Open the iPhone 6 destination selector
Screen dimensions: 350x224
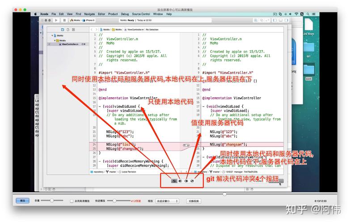(89, 20)
